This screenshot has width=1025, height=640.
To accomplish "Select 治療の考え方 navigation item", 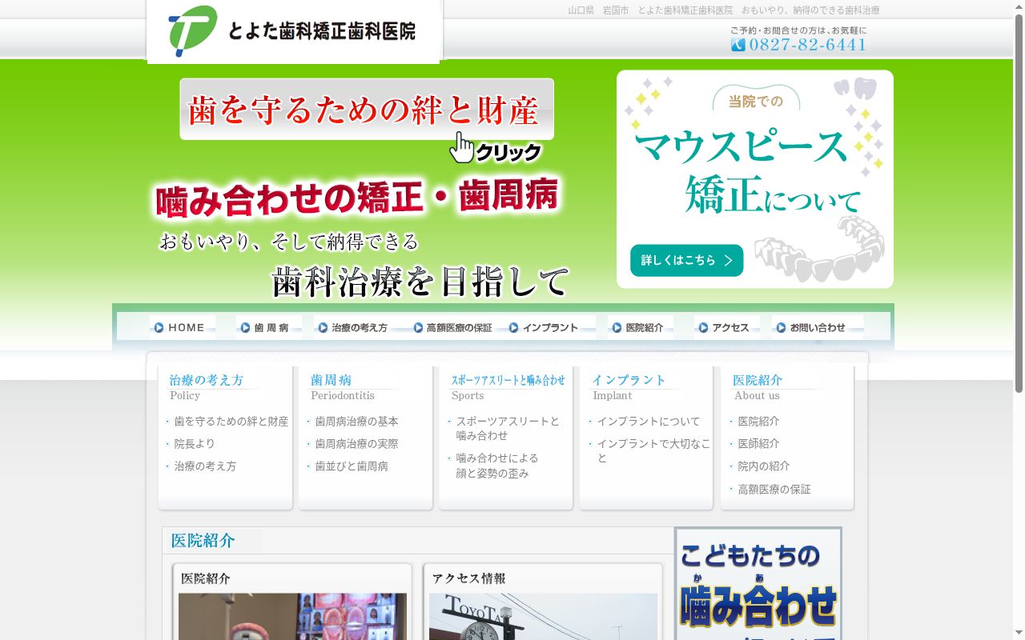I will 355,327.
